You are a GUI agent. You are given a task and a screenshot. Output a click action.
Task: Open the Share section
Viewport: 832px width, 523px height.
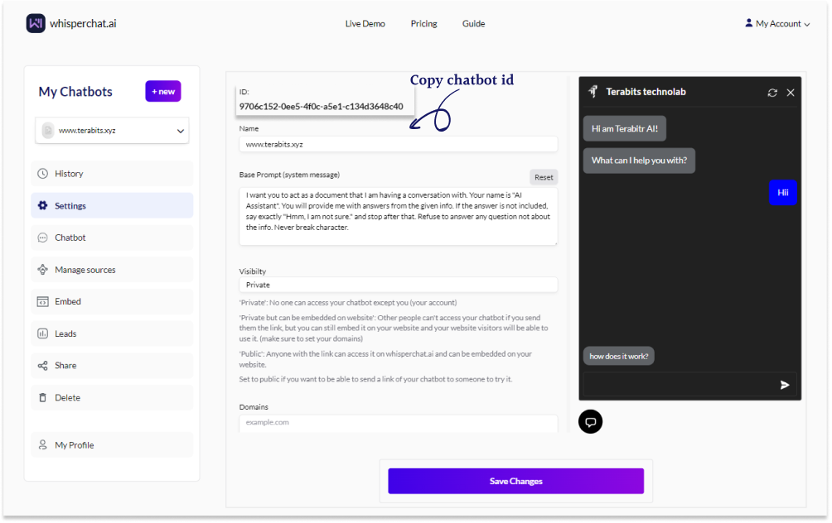(x=112, y=366)
